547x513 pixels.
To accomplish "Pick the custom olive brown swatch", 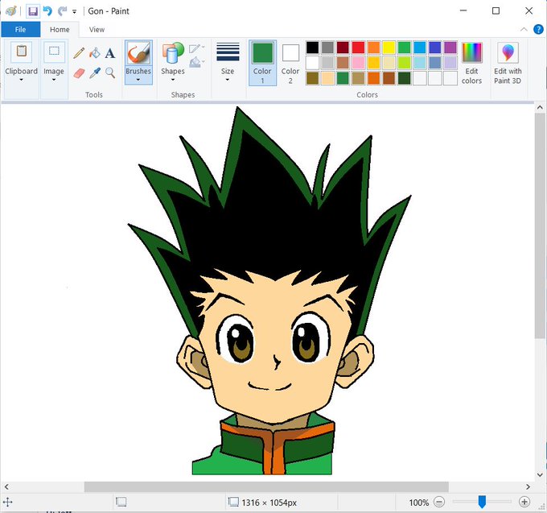I will [312, 78].
